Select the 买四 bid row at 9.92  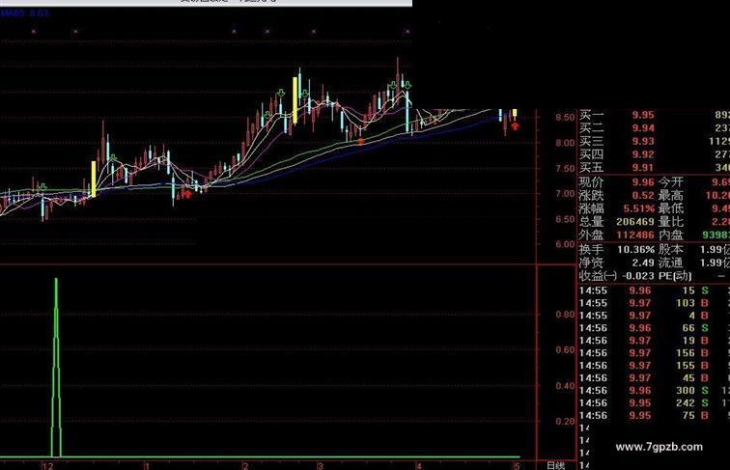[654, 154]
